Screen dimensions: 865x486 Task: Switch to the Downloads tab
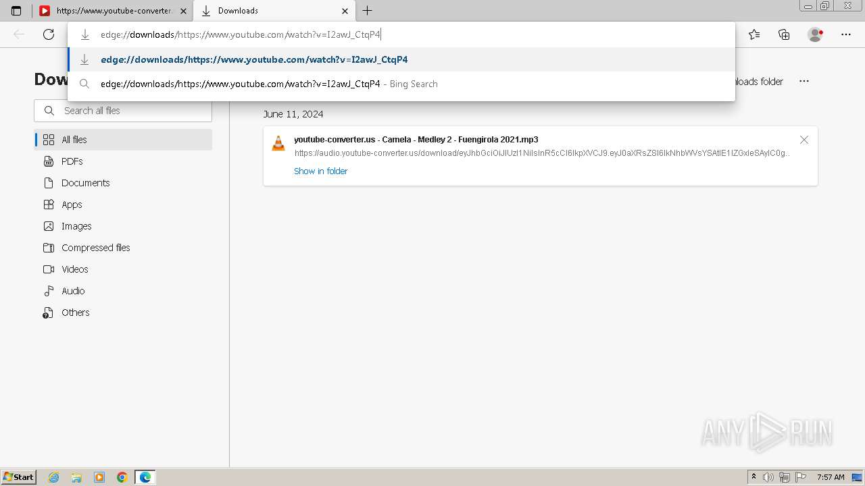click(x=274, y=11)
